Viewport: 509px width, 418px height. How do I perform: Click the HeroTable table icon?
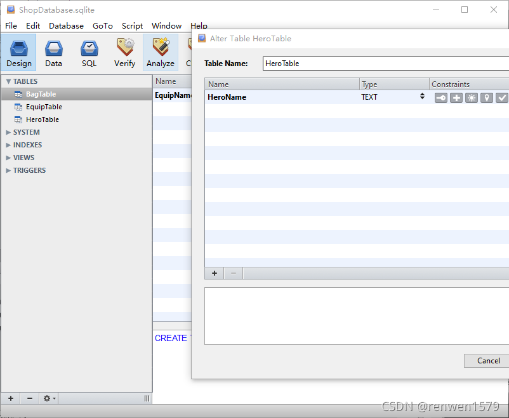(x=18, y=119)
